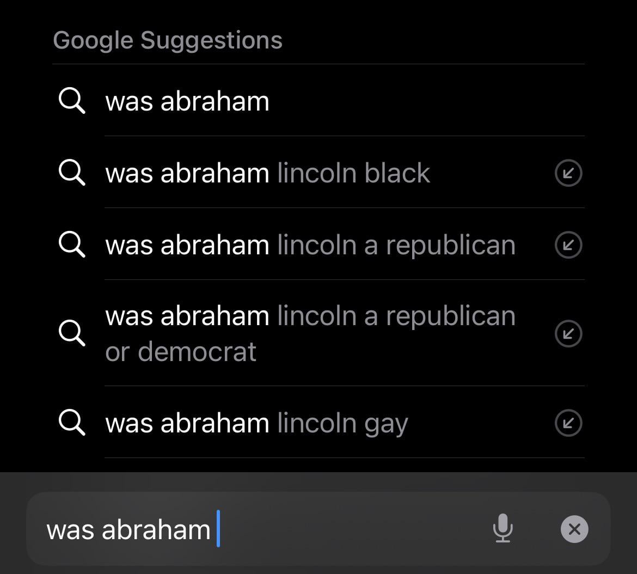This screenshot has width=637, height=574.
Task: Search for "was abraham lincoln a republican"
Action: pos(310,245)
